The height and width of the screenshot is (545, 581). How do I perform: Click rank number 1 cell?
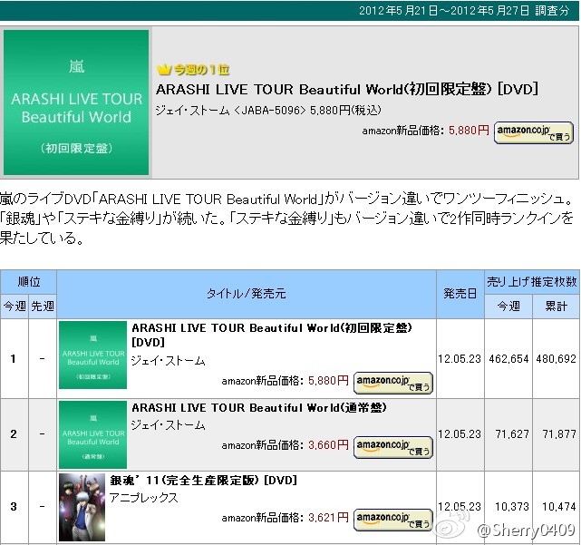tap(14, 359)
